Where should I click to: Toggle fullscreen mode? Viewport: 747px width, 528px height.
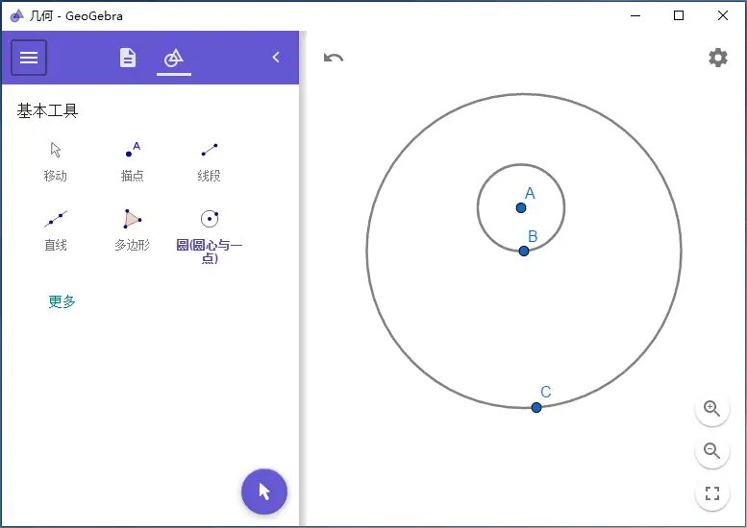tap(712, 493)
